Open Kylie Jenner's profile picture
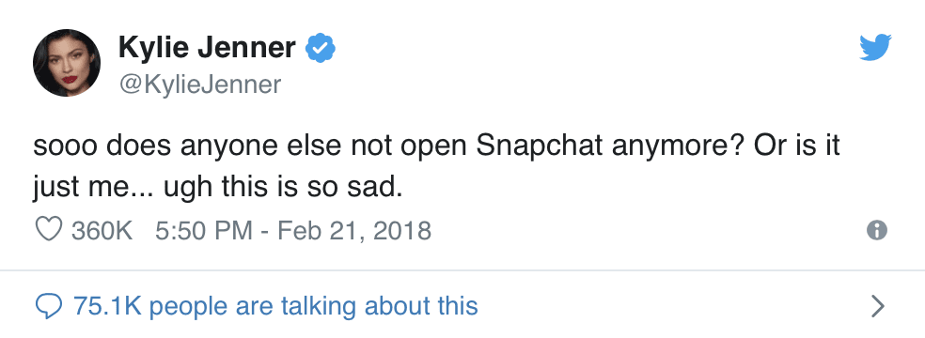Viewport: 925px width, 338px height. tap(67, 63)
